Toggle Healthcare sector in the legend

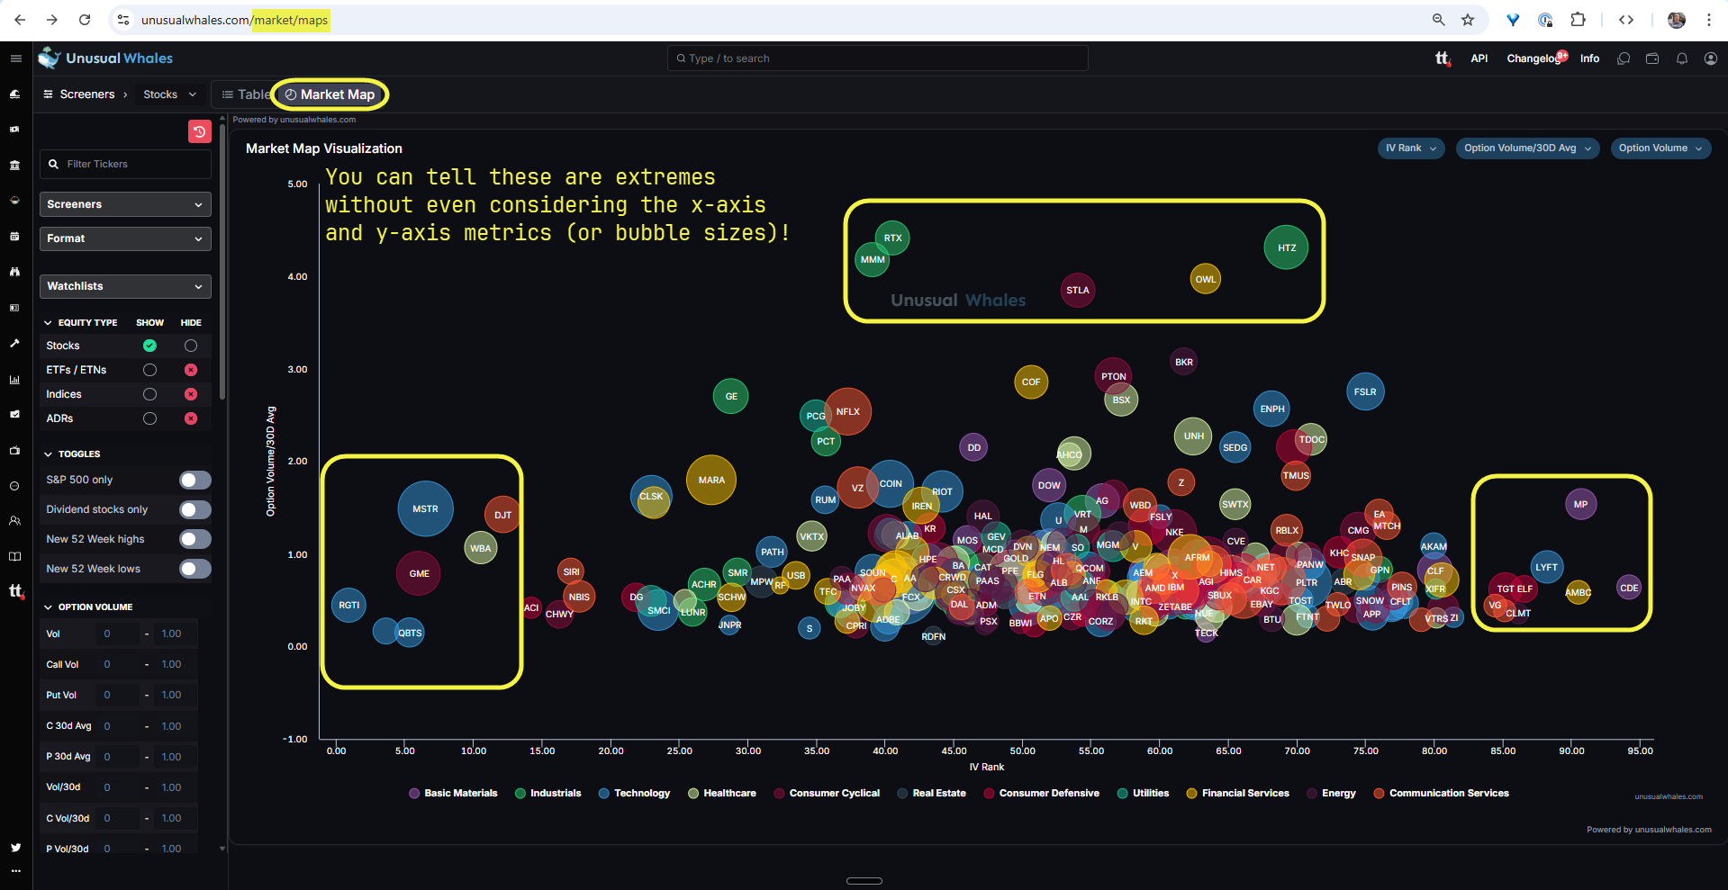point(721,794)
